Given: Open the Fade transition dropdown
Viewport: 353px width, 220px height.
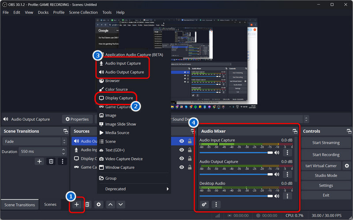Looking at the screenshot, I should [35, 141].
